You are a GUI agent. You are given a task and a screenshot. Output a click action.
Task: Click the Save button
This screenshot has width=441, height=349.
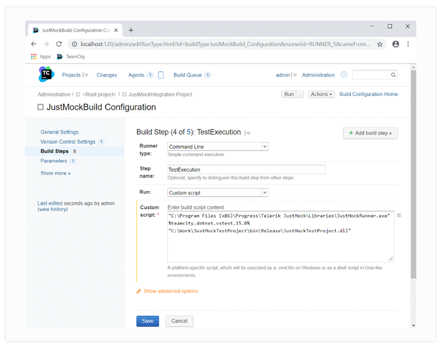click(x=148, y=321)
